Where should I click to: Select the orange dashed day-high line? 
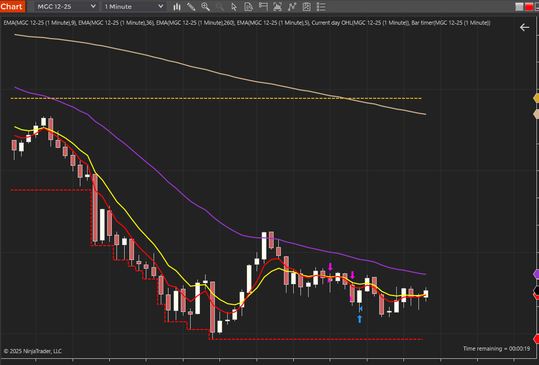(x=216, y=98)
